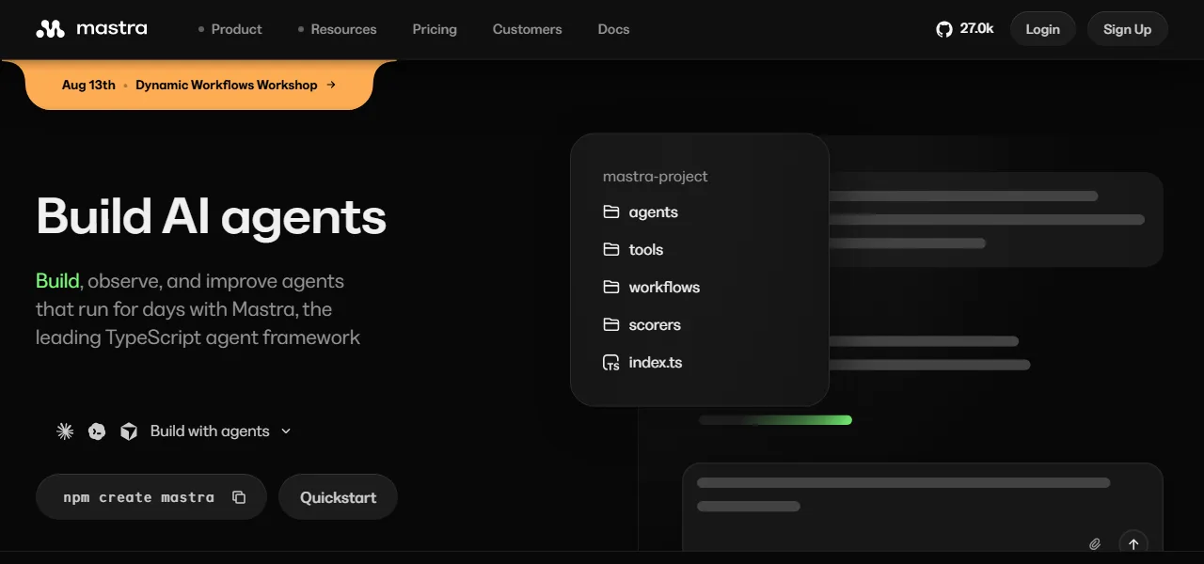Click the 27.0k GitHub stars count
The image size is (1204, 564).
pyautogui.click(x=976, y=29)
